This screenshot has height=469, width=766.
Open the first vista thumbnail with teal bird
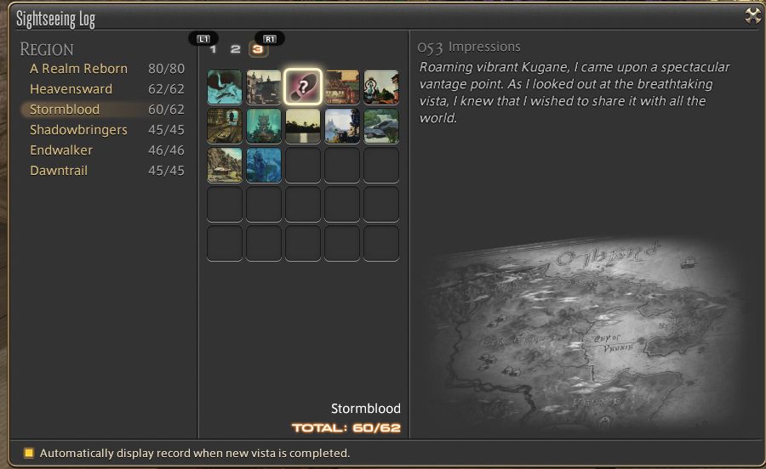(x=225, y=87)
